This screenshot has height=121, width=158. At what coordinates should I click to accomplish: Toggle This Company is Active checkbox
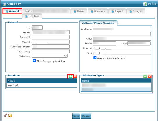tap(34, 61)
